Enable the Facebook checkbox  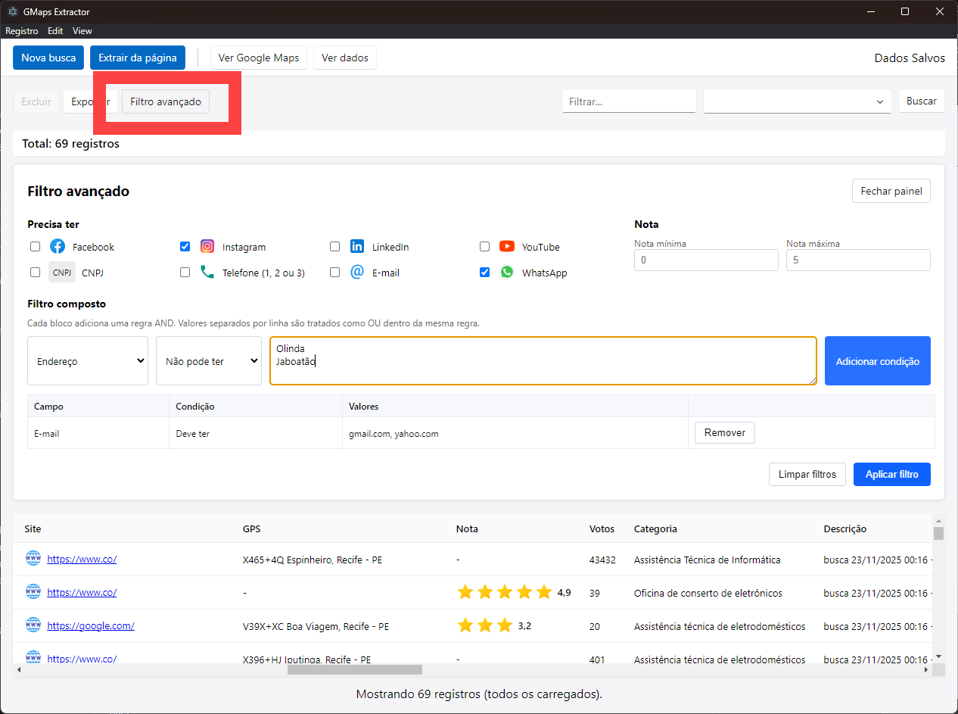click(35, 247)
